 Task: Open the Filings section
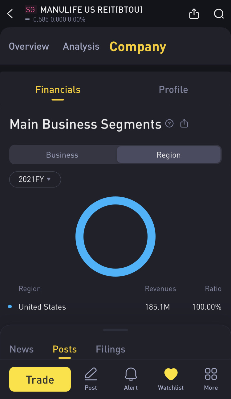[x=111, y=349]
